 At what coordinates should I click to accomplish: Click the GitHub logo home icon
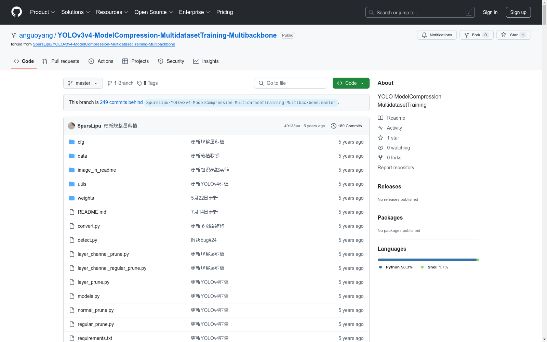16,12
